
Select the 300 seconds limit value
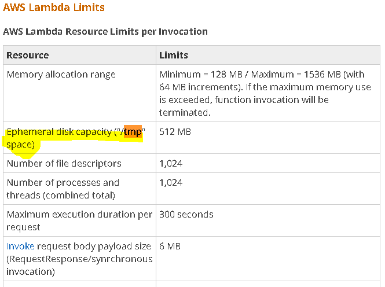(186, 215)
